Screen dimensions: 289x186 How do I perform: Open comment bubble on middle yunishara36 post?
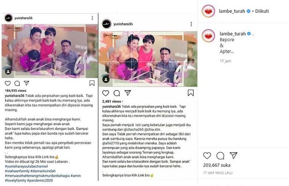[x=117, y=93]
